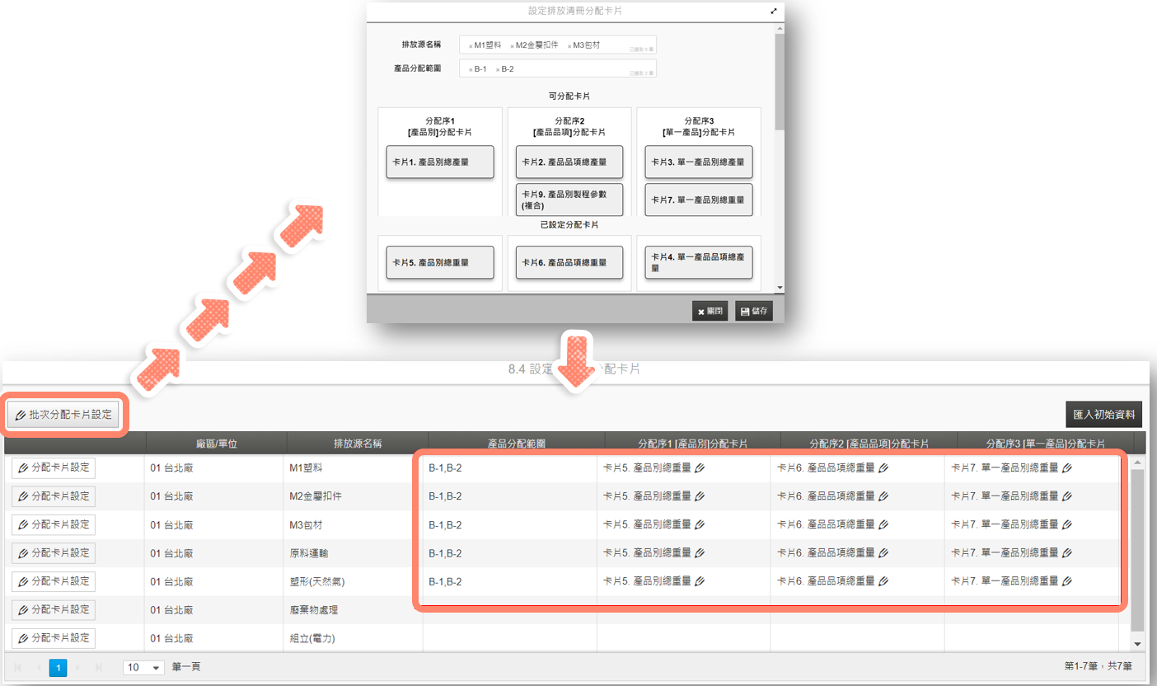Select 卡片9. 產品別製程參數(複合) card

(569, 200)
